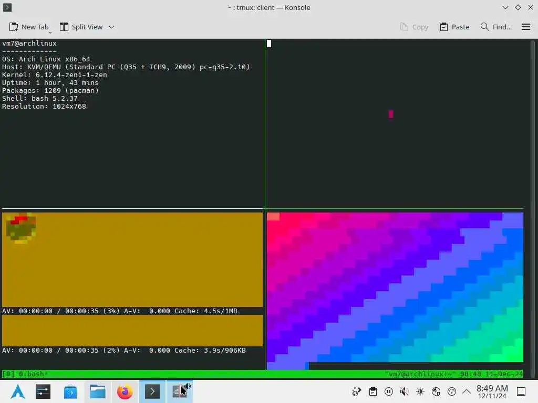
Task: Click the audio-playing app taskbar entry
Action: [180, 391]
